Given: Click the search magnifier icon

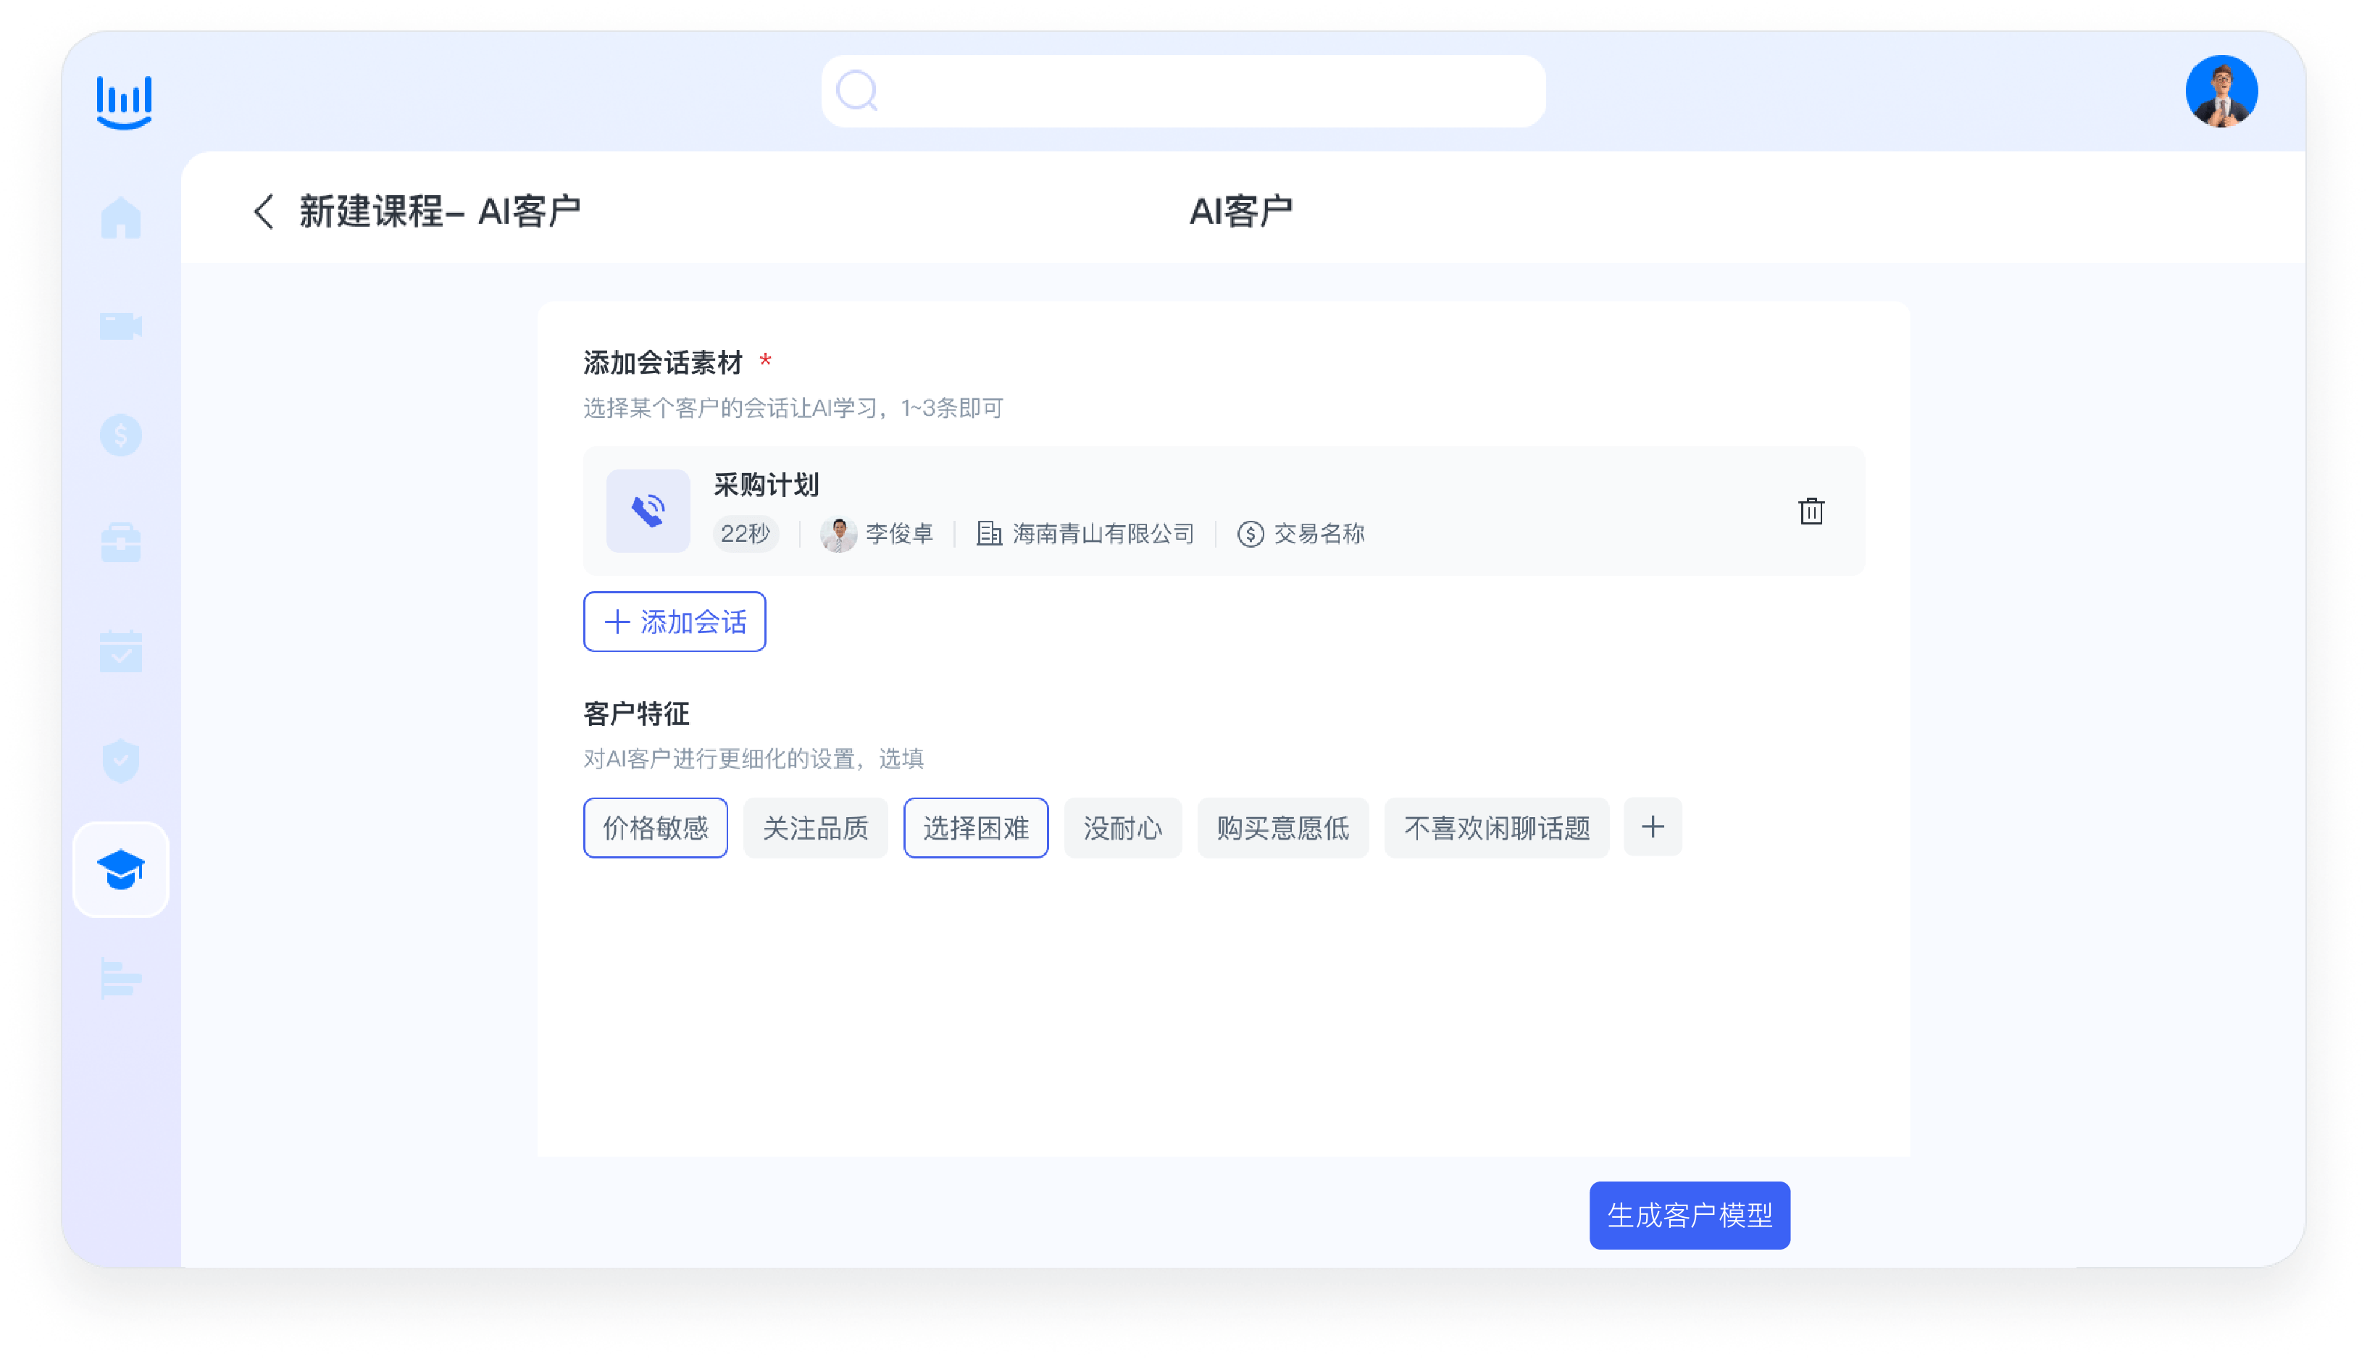Looking at the screenshot, I should point(857,91).
